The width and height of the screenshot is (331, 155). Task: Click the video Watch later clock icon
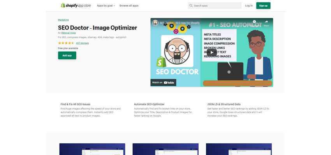click(x=254, y=22)
